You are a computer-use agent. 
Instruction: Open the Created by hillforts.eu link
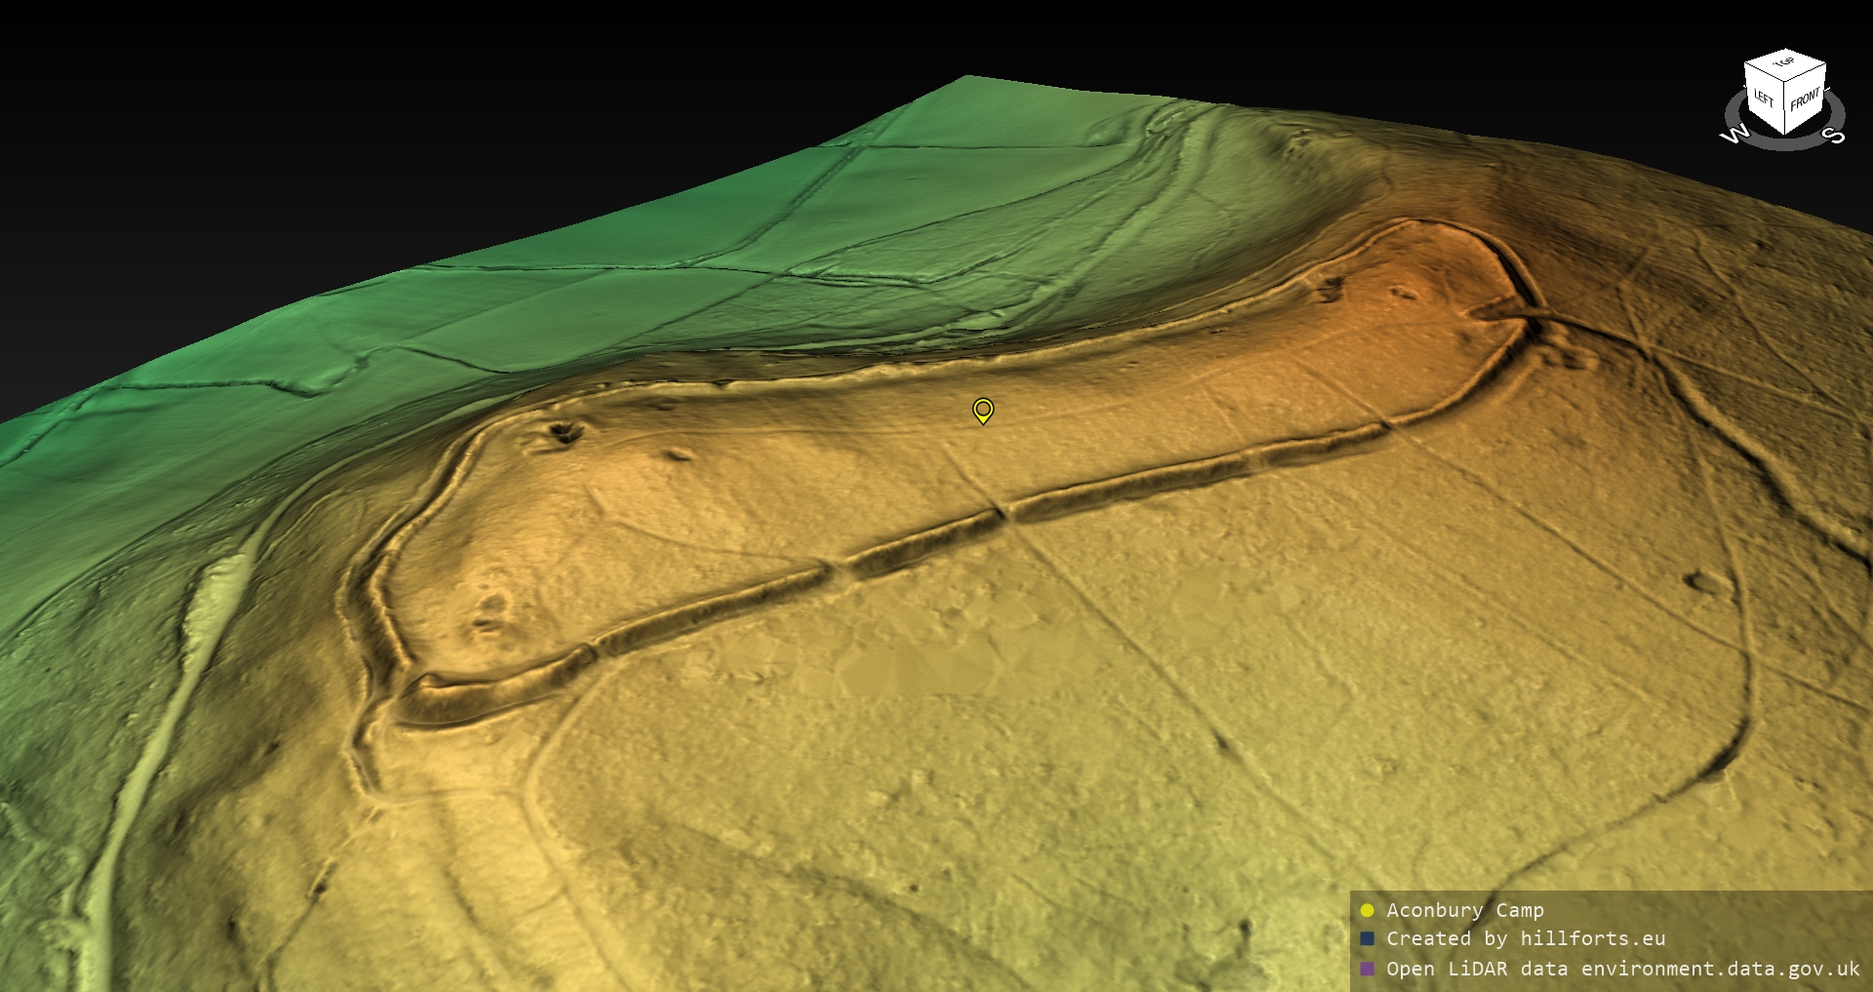1526,938
